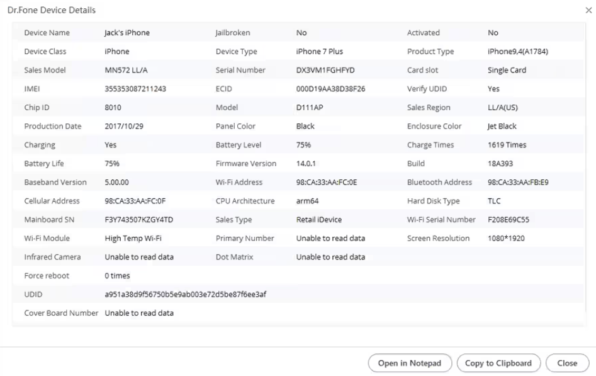Viewport: 596px width, 376px height.
Task: Click the Bluetooth Address label
Action: [439, 182]
